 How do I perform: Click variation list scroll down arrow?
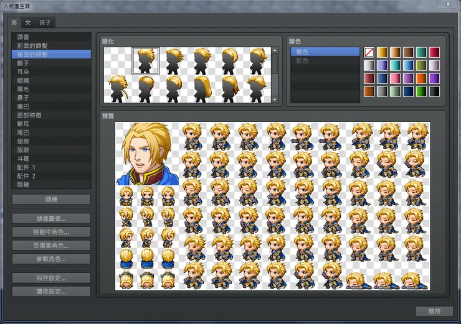(275, 100)
